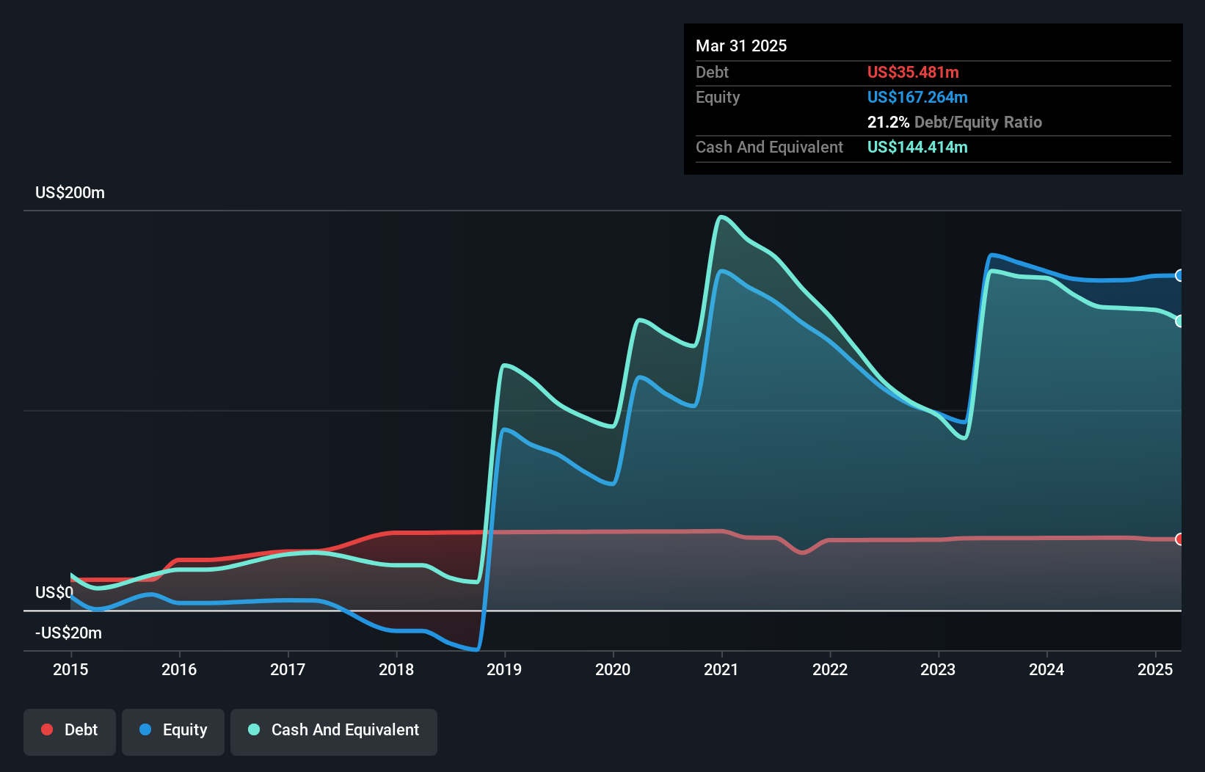Click the Mar 31 2025 tooltip date

tap(741, 45)
